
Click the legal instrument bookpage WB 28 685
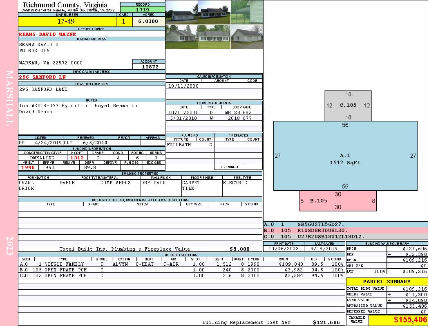[238, 112]
